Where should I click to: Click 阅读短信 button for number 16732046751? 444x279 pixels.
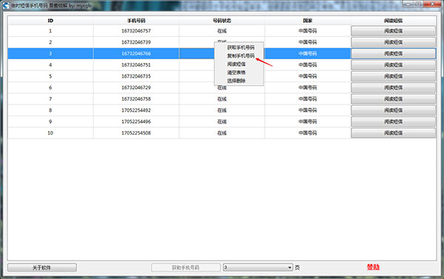click(x=394, y=65)
